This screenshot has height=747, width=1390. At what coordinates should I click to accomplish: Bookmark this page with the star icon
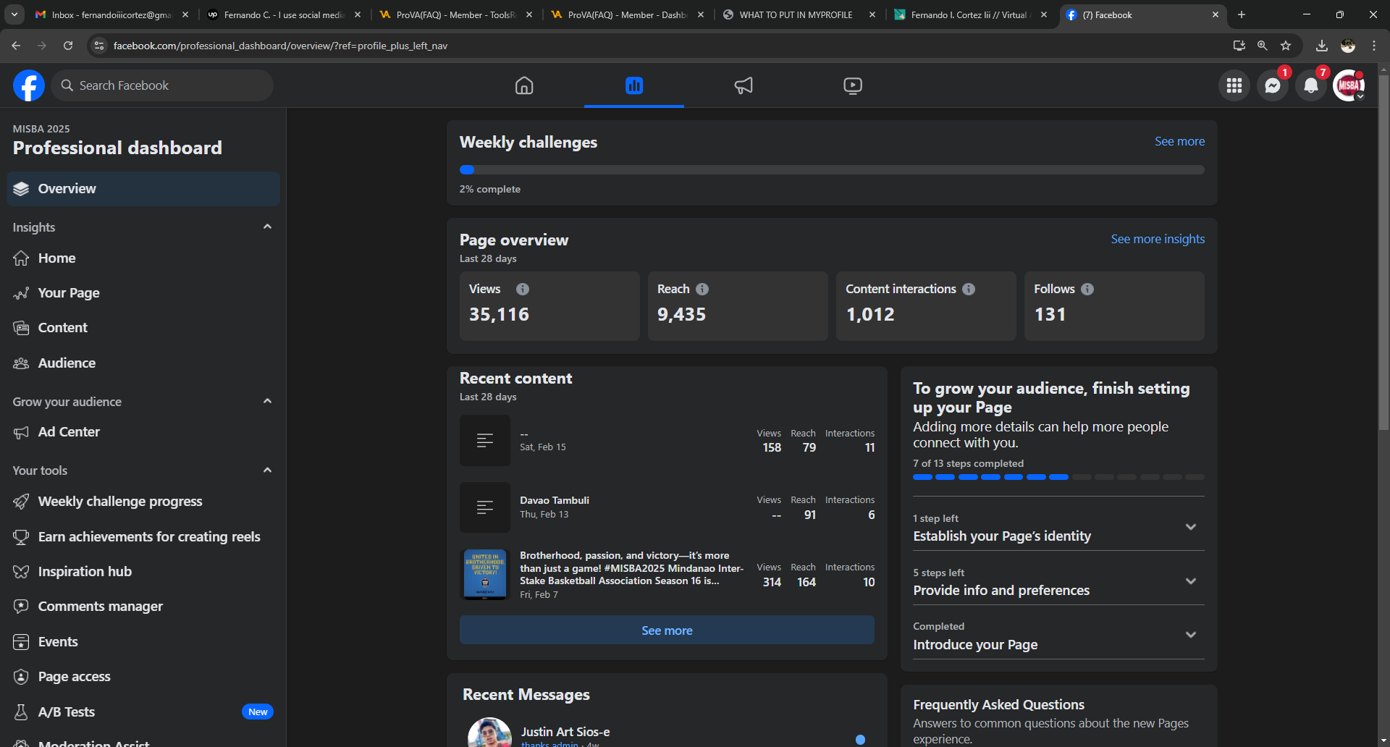1286,46
